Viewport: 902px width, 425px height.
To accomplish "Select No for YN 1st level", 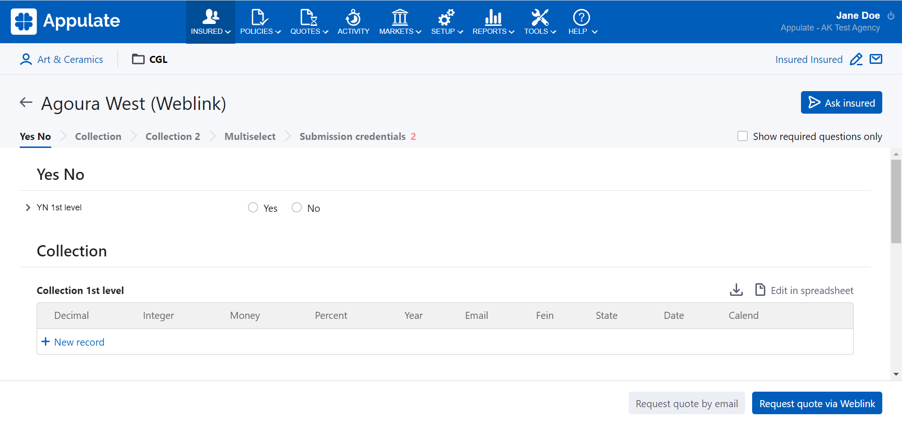I will [x=297, y=208].
